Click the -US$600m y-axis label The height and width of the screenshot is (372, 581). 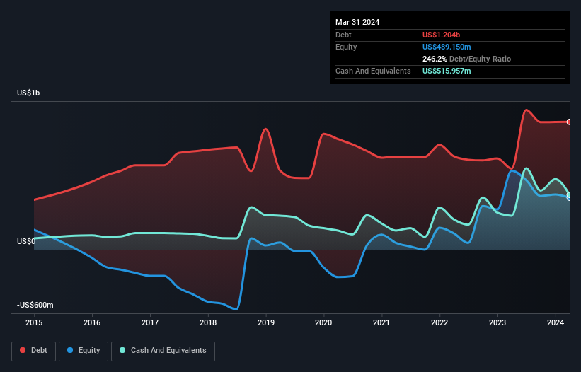35,305
